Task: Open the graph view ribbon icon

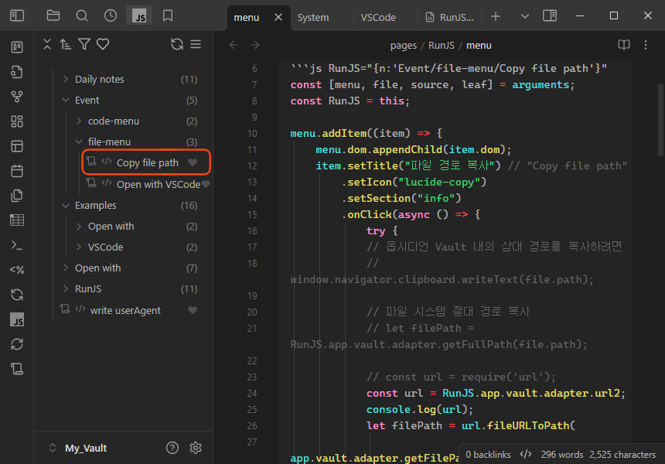Action: [x=17, y=97]
